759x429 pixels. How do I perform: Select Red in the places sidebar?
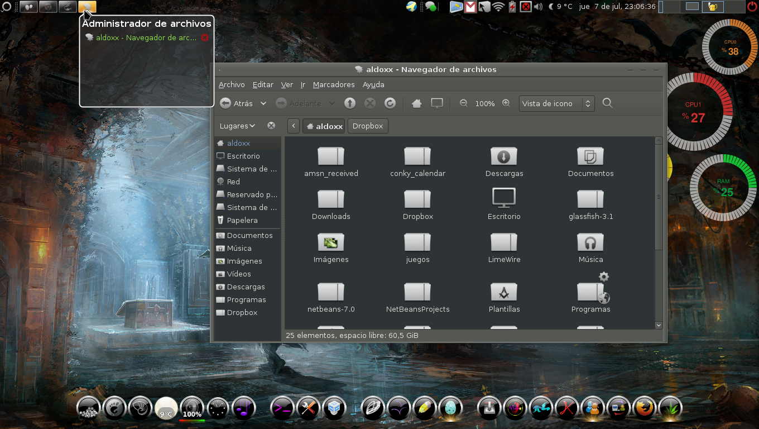[x=248, y=182]
